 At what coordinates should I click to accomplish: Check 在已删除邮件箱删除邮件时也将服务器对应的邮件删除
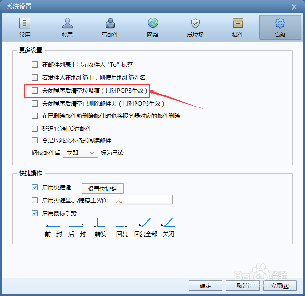click(x=34, y=116)
